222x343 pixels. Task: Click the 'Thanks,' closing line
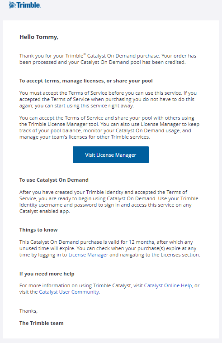click(28, 311)
